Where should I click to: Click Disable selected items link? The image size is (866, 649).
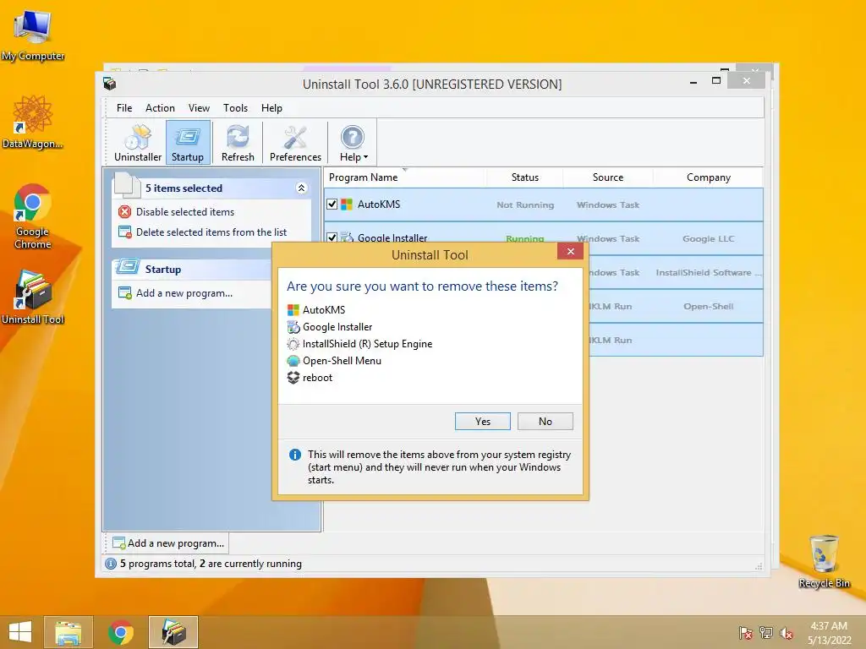tap(185, 212)
